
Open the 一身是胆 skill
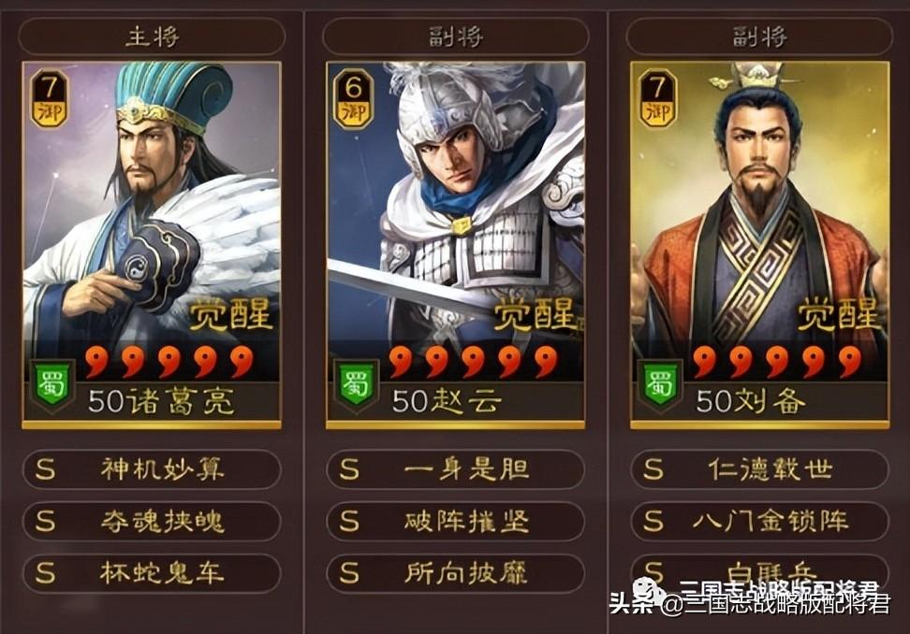pos(456,469)
